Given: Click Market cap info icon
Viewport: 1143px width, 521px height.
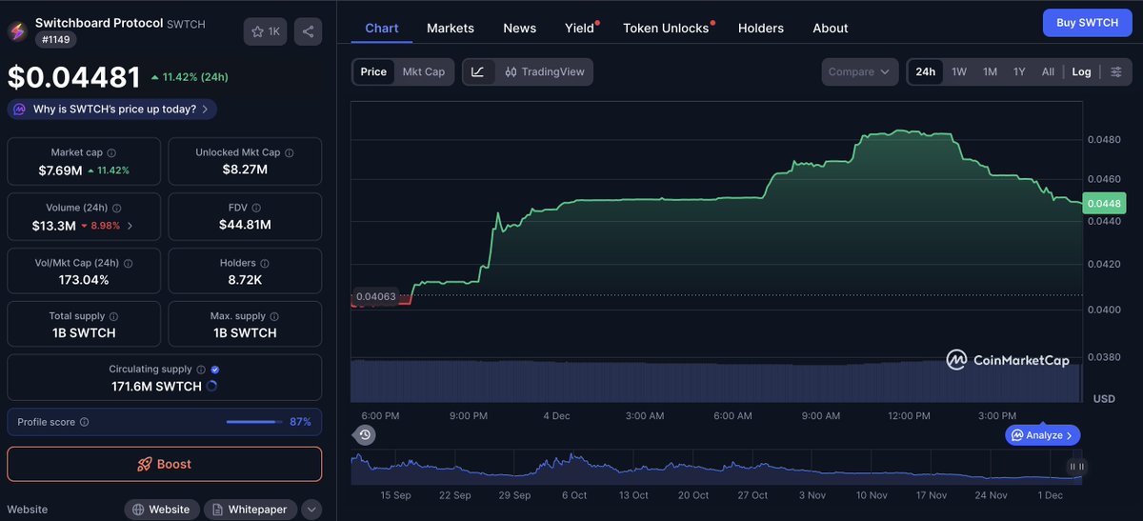Looking at the screenshot, I should click(x=111, y=152).
